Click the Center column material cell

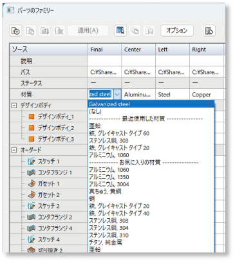tap(138, 94)
